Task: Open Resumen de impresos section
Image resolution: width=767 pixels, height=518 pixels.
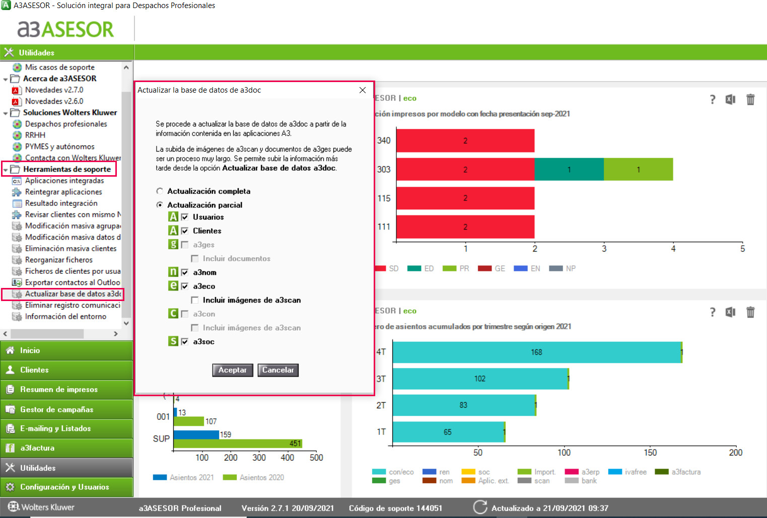Action: click(66, 390)
